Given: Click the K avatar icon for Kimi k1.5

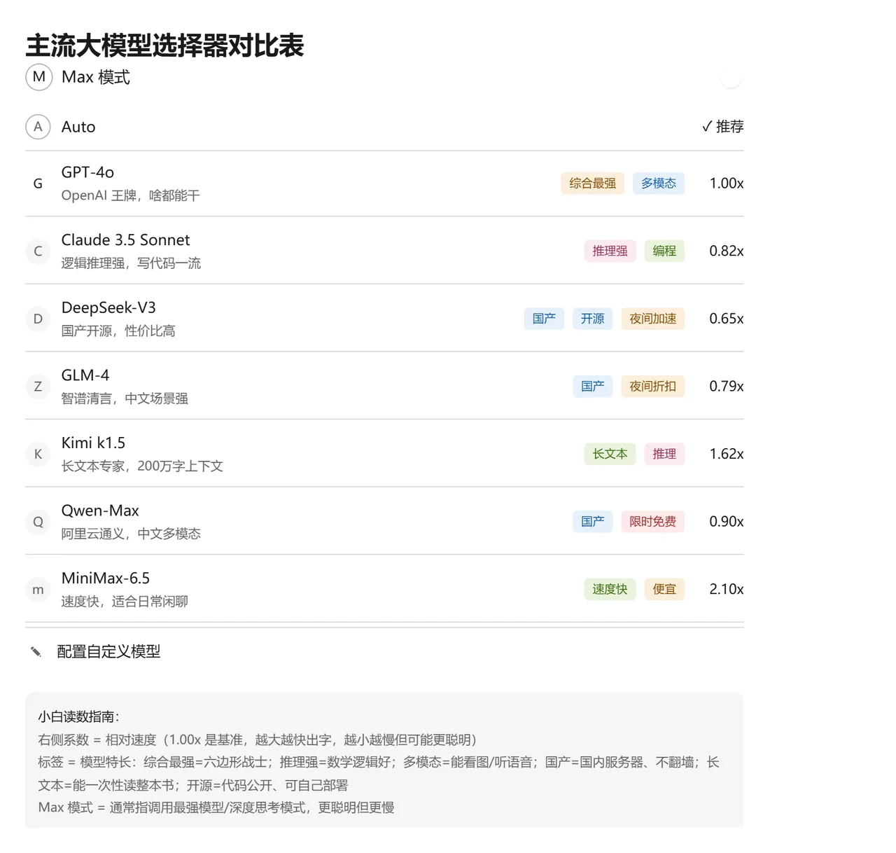Looking at the screenshot, I should (38, 454).
